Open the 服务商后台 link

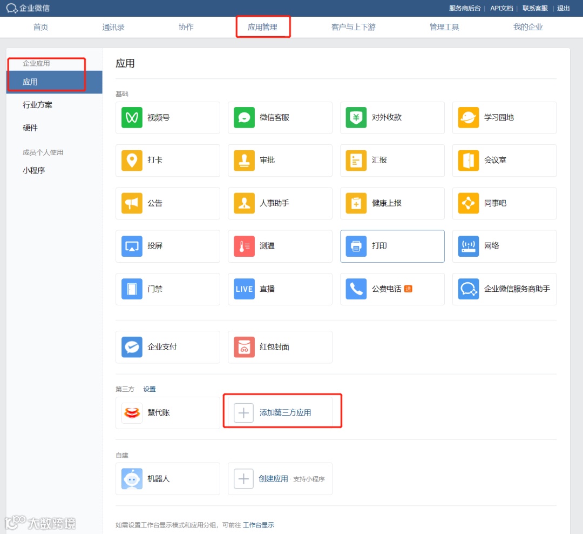(465, 8)
